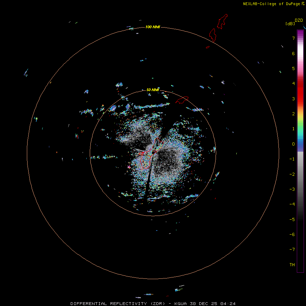Viewport: 306px width, 306px height.
Task: Click the red island outlines beyond 100 NMI ring
Action: [x=218, y=28]
